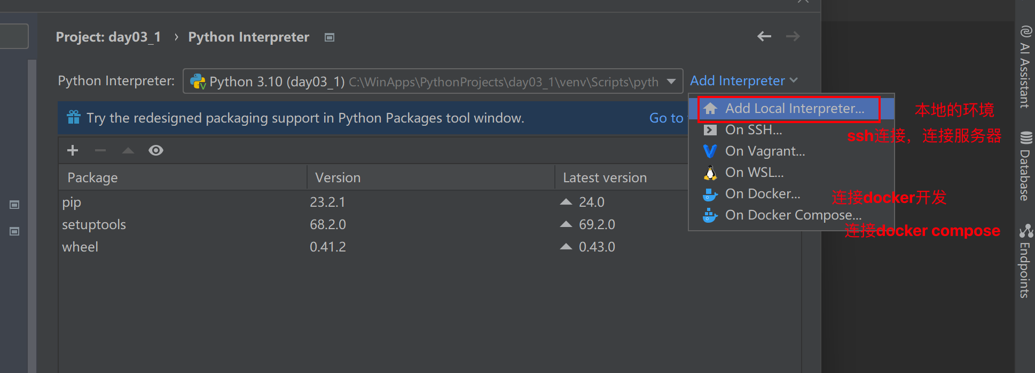Viewport: 1035px width, 373px height.
Task: Open the Add Interpreter dropdown
Action: pos(743,80)
